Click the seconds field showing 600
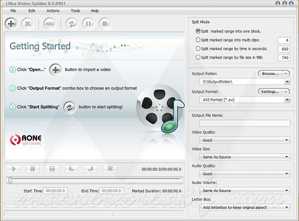The height and width of the screenshot is (221, 299). (x=284, y=49)
